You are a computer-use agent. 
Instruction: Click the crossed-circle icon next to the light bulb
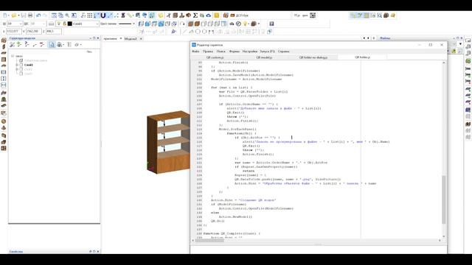point(238,24)
